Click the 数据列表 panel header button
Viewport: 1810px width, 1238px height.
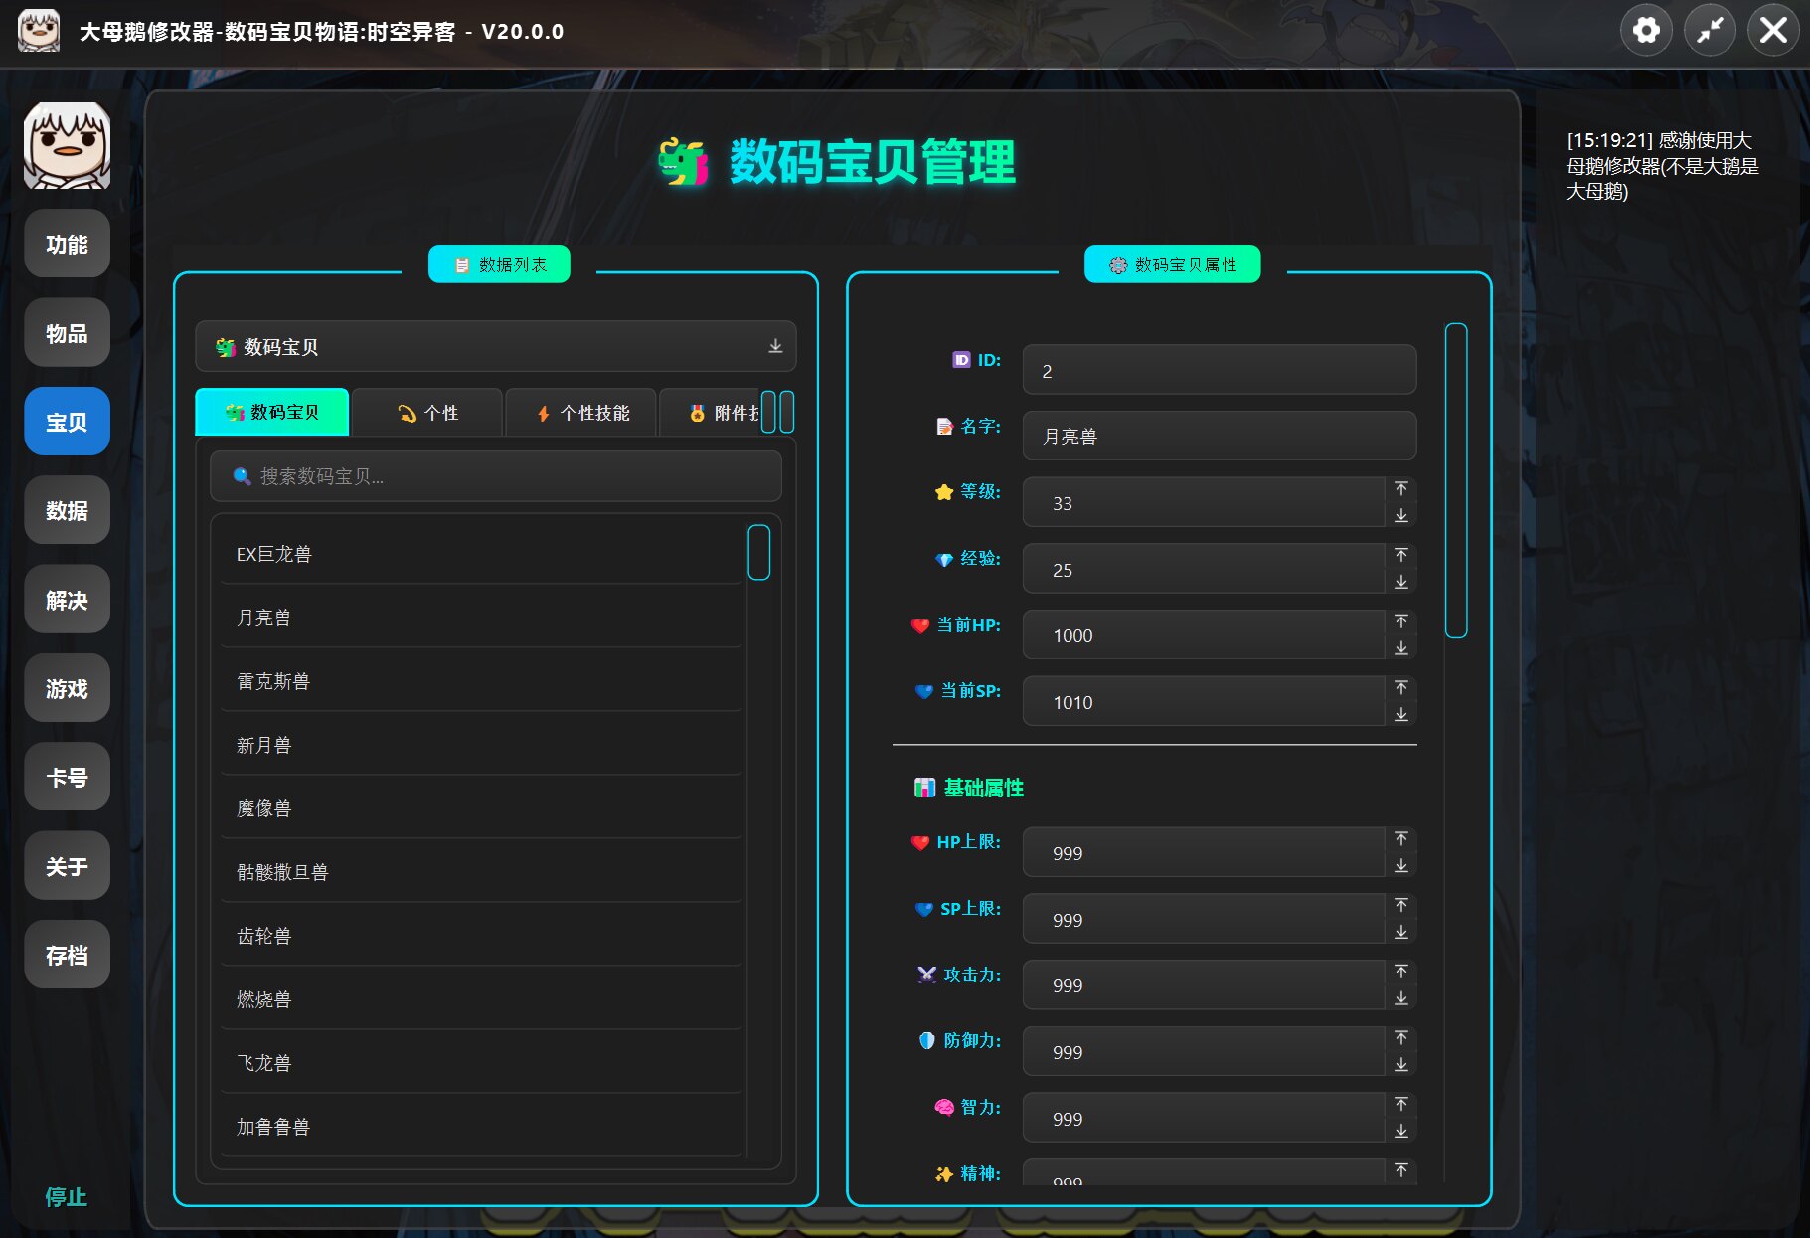point(499,265)
